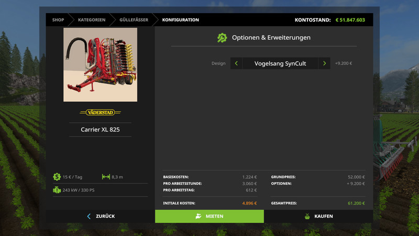Click the working width arrows icon

[x=106, y=177]
